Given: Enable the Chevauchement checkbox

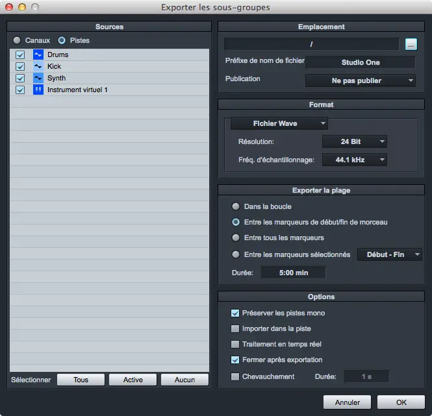Looking at the screenshot, I should (x=235, y=376).
